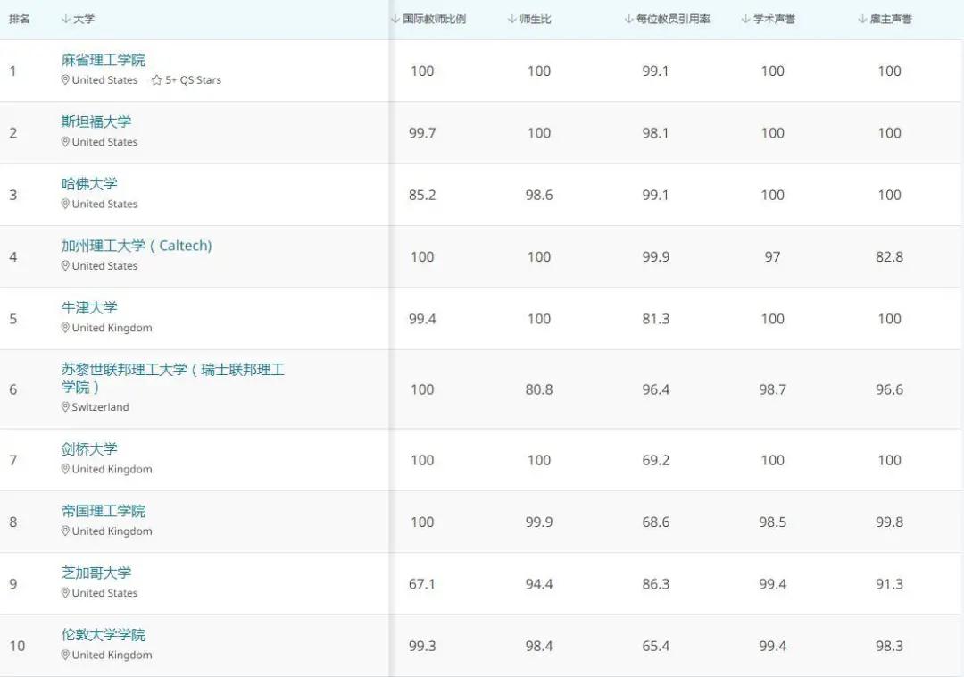Screen dimensions: 964x677
Task: Click location pin under 哈佛大学
Action: pos(65,205)
